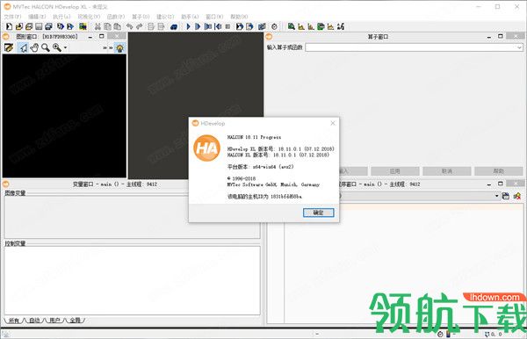Open the 算子 (Operators) menu
The image size is (527, 339).
[x=141, y=17]
